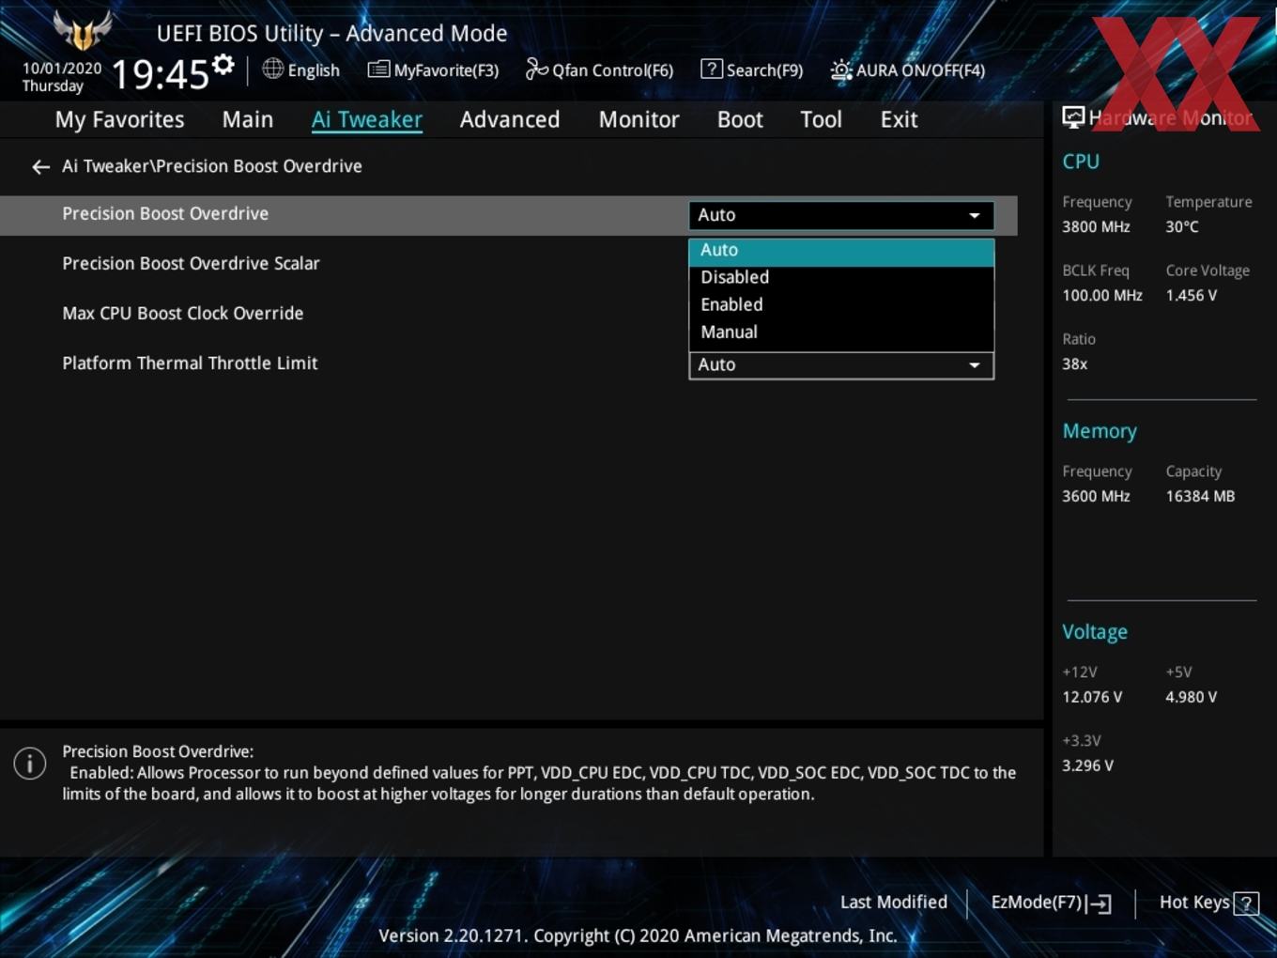Image resolution: width=1277 pixels, height=958 pixels.
Task: Choose Manual in the dropdown list
Action: click(x=841, y=332)
